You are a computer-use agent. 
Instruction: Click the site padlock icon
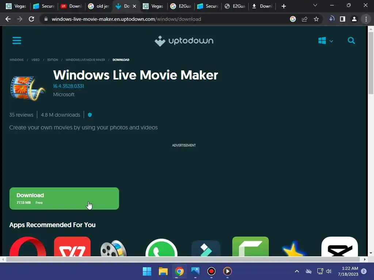[x=46, y=19]
